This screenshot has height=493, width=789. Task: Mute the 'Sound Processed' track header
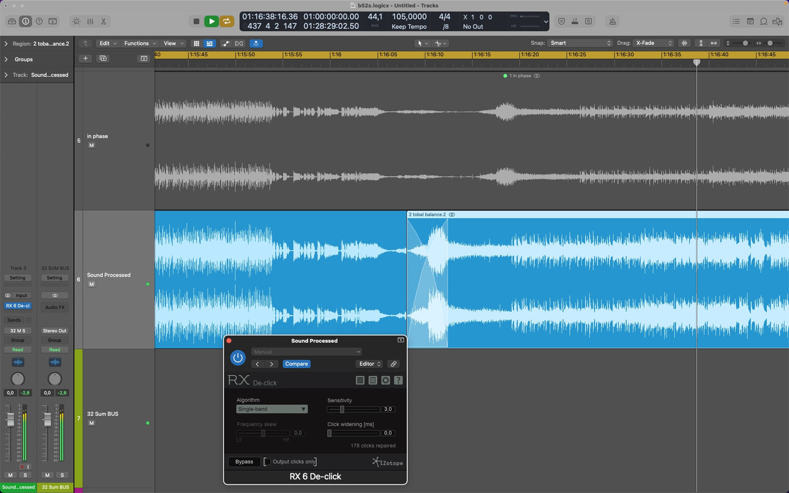tap(91, 284)
